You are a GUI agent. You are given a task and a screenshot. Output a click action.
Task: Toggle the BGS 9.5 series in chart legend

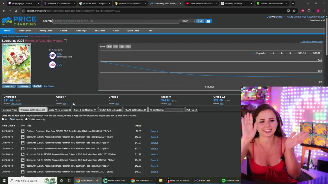tap(300, 53)
